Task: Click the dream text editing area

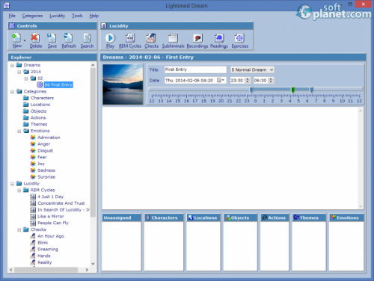Action: 230,158
